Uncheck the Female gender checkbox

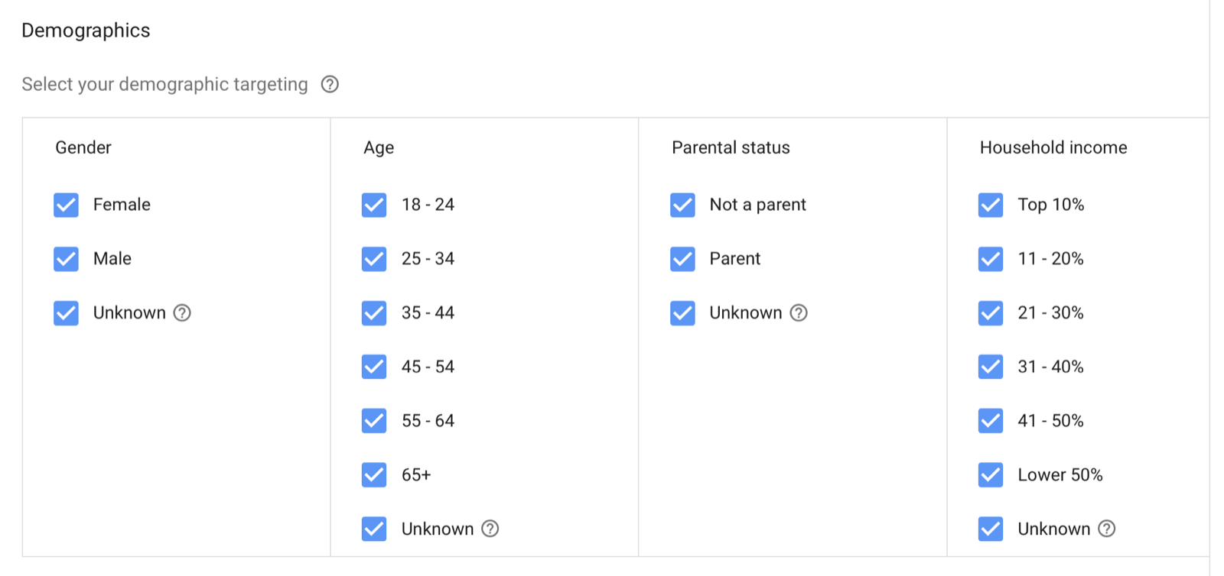point(67,205)
